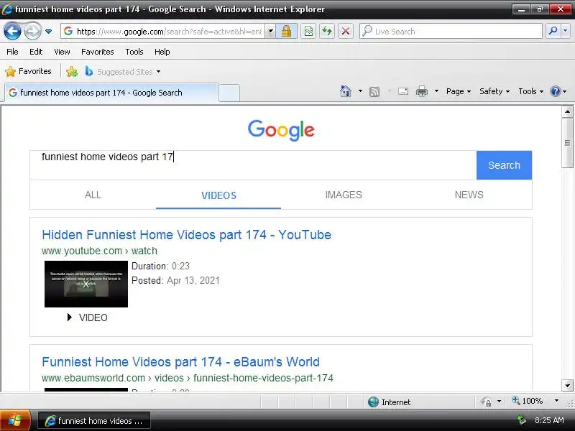575x431 pixels.
Task: Click the Compatibility View icon
Action: pyautogui.click(x=308, y=32)
